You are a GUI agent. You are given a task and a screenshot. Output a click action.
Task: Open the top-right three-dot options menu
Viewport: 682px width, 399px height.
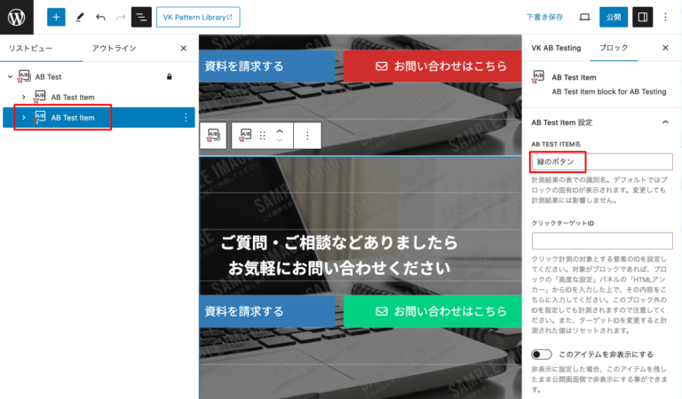(x=665, y=17)
